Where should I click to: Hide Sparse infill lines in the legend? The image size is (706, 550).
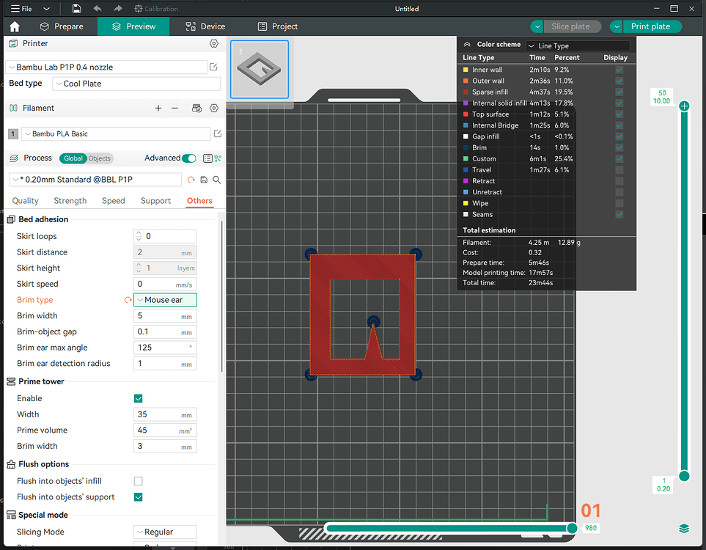(x=619, y=92)
